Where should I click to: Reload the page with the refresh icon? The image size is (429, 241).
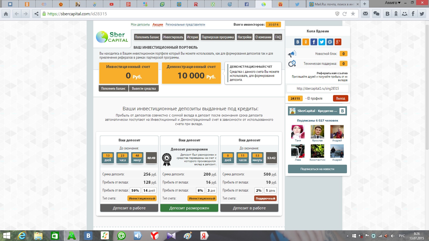click(x=345, y=14)
